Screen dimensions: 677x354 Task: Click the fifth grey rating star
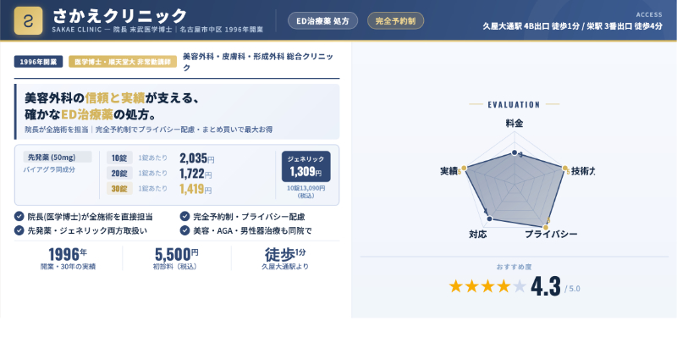tap(520, 286)
